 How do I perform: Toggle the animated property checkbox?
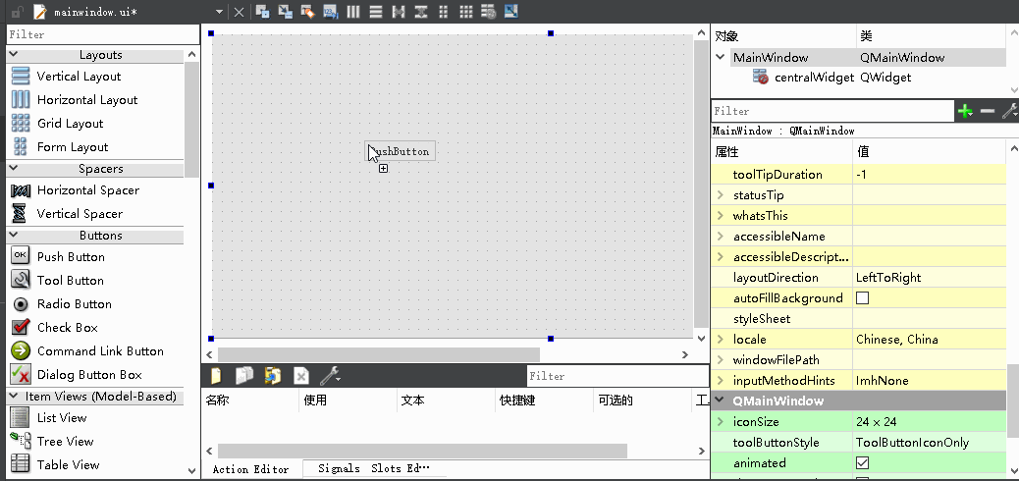862,463
